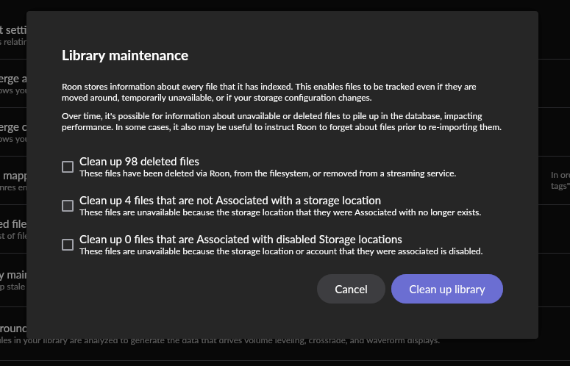The width and height of the screenshot is (570, 366).
Task: Click the dimmed 'ed file' row at left edge
Action: pos(13,229)
